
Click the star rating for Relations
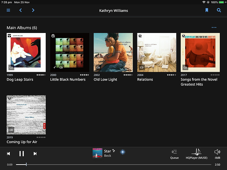coord(171,75)
